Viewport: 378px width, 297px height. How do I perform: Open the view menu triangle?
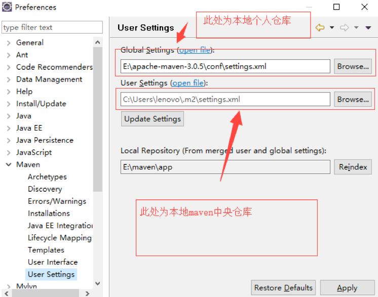click(x=368, y=28)
